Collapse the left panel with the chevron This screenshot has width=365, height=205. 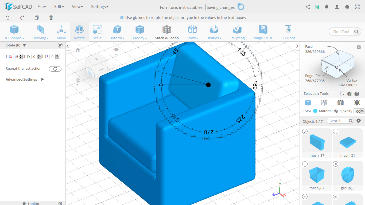point(68,46)
